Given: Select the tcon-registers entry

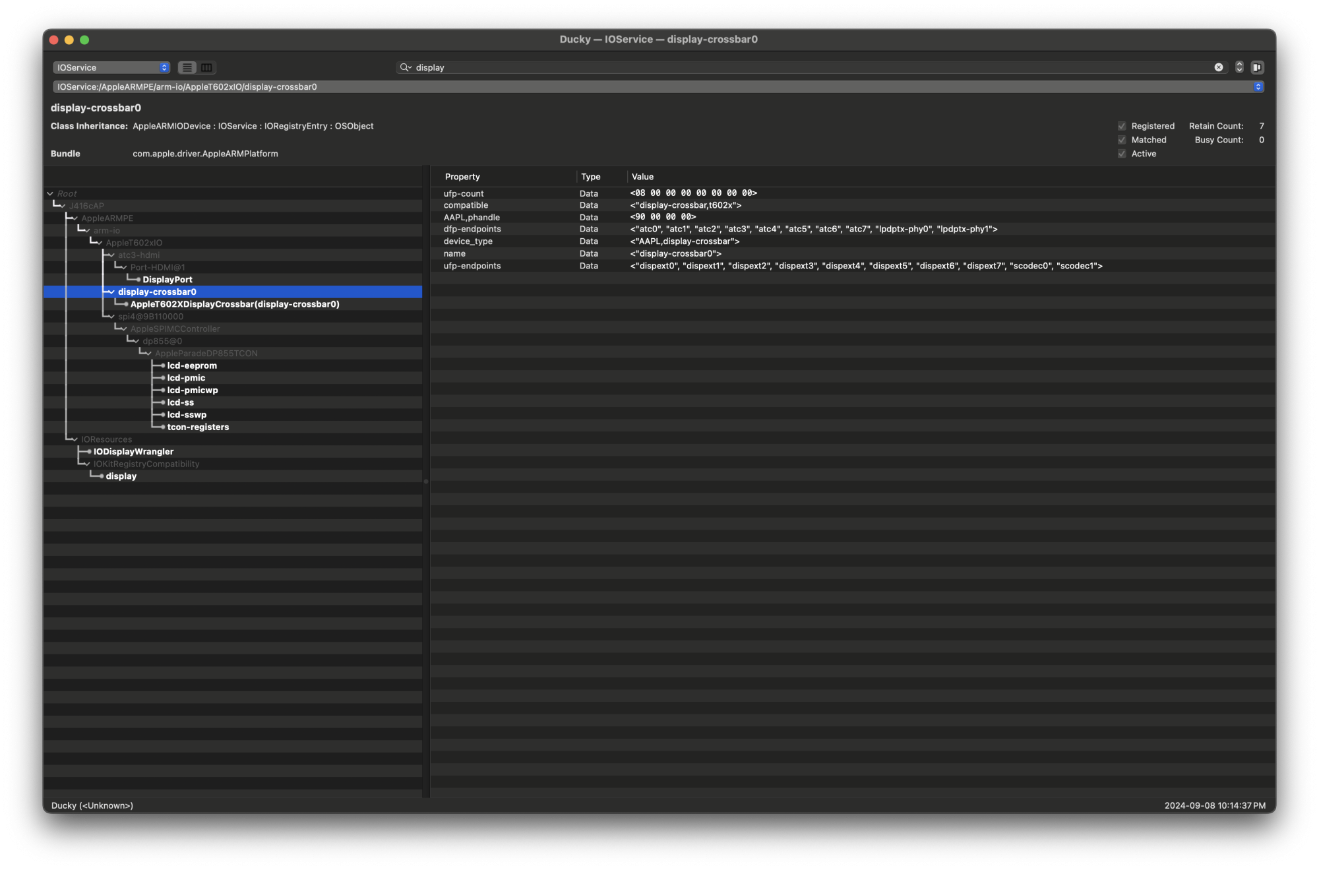Looking at the screenshot, I should click(x=198, y=427).
